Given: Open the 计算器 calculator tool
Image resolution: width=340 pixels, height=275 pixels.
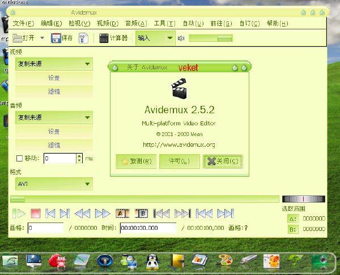Looking at the screenshot, I should click(113, 38).
